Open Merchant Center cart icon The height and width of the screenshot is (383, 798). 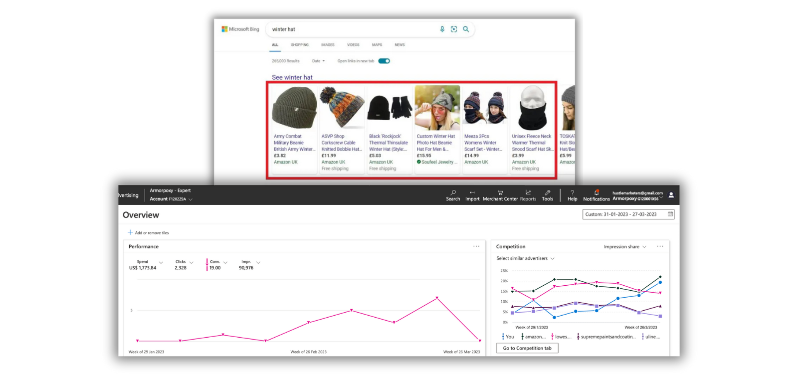click(500, 192)
